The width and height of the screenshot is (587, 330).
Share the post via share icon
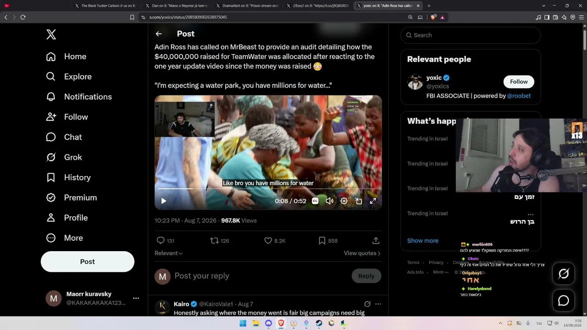[376, 240]
